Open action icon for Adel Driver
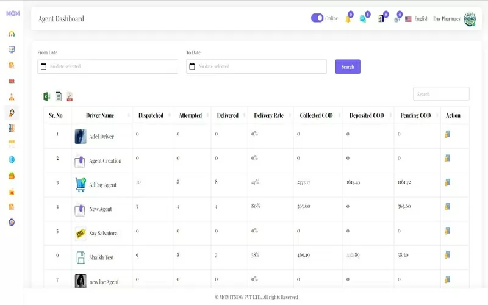Image resolution: width=488 pixels, height=305 pixels. (x=447, y=134)
